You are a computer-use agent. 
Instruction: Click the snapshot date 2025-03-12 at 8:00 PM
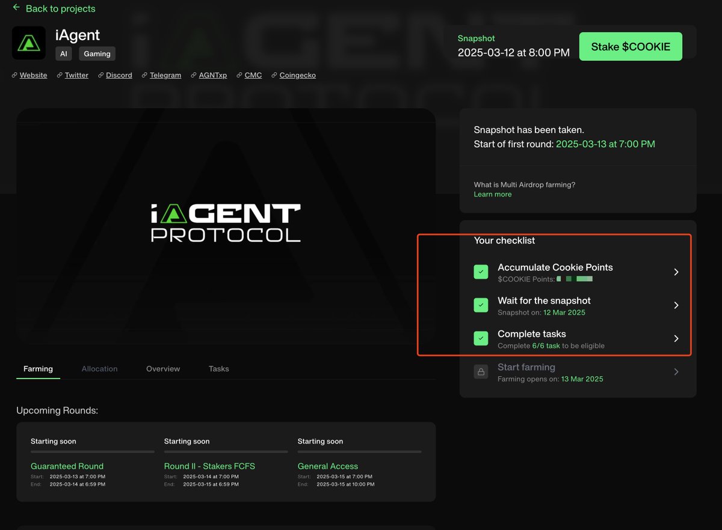(x=514, y=53)
